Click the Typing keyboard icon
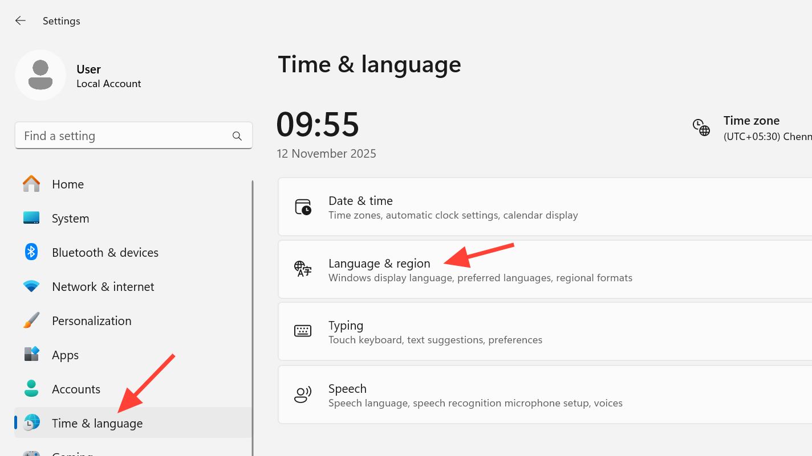This screenshot has height=456, width=812. click(x=303, y=331)
